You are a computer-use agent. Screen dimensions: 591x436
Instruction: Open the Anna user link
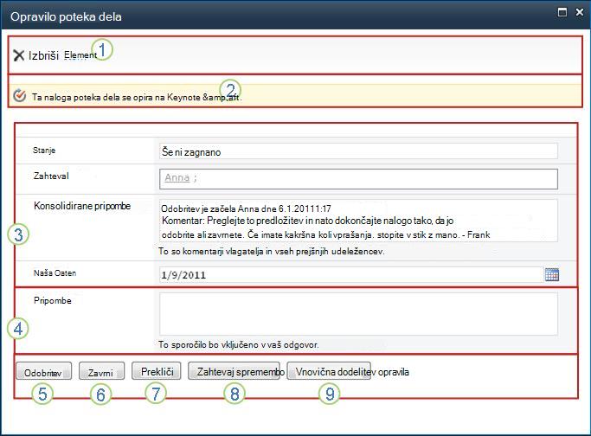pyautogui.click(x=177, y=177)
